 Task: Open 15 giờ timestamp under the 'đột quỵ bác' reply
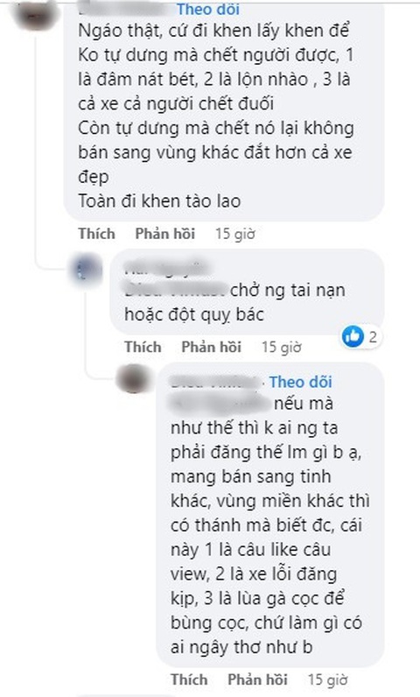click(281, 347)
